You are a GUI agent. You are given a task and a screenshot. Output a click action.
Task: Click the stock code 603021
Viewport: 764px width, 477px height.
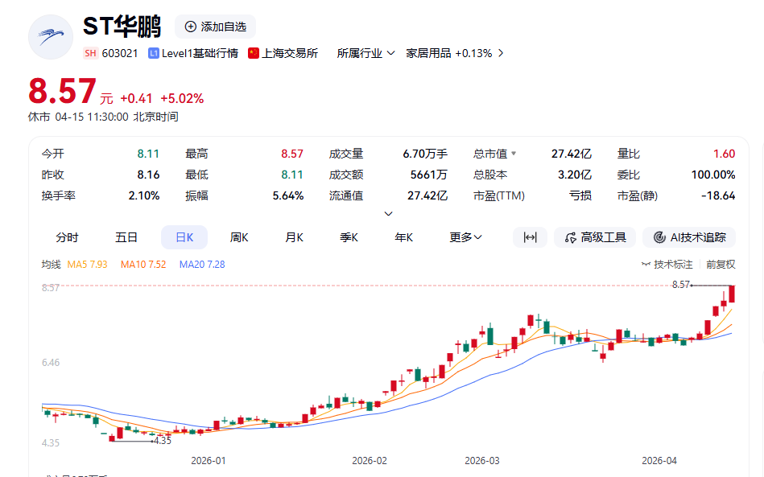pos(120,53)
